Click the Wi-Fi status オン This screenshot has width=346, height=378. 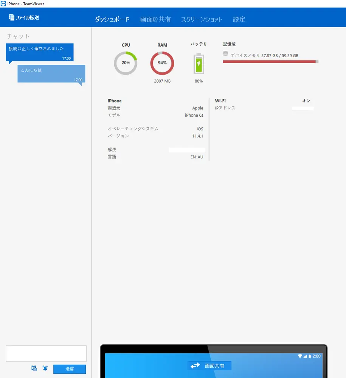click(306, 101)
